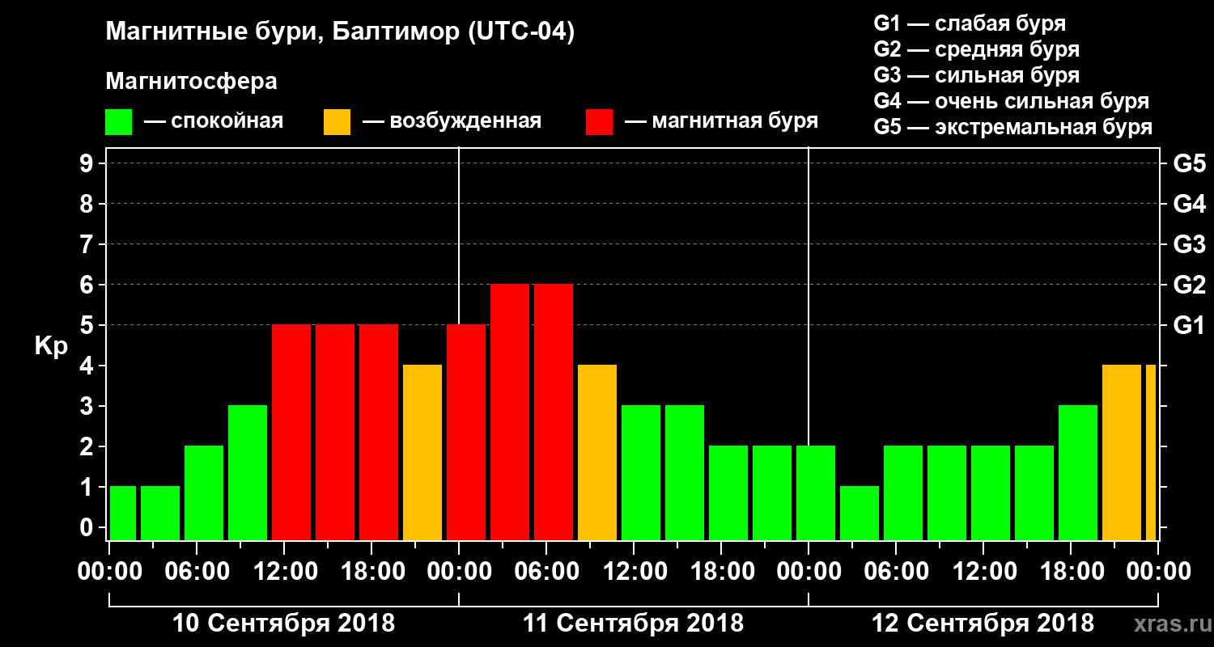Click the green Kp 2 bar at 06:00 on 10 Сентября
Image resolution: width=1214 pixels, height=647 pixels.
pos(204,493)
